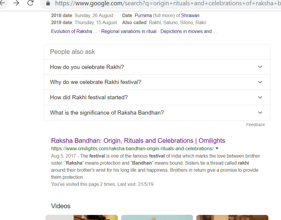Open the 'Evolution of Raksha ...' link
The image size is (281, 220).
74,31
